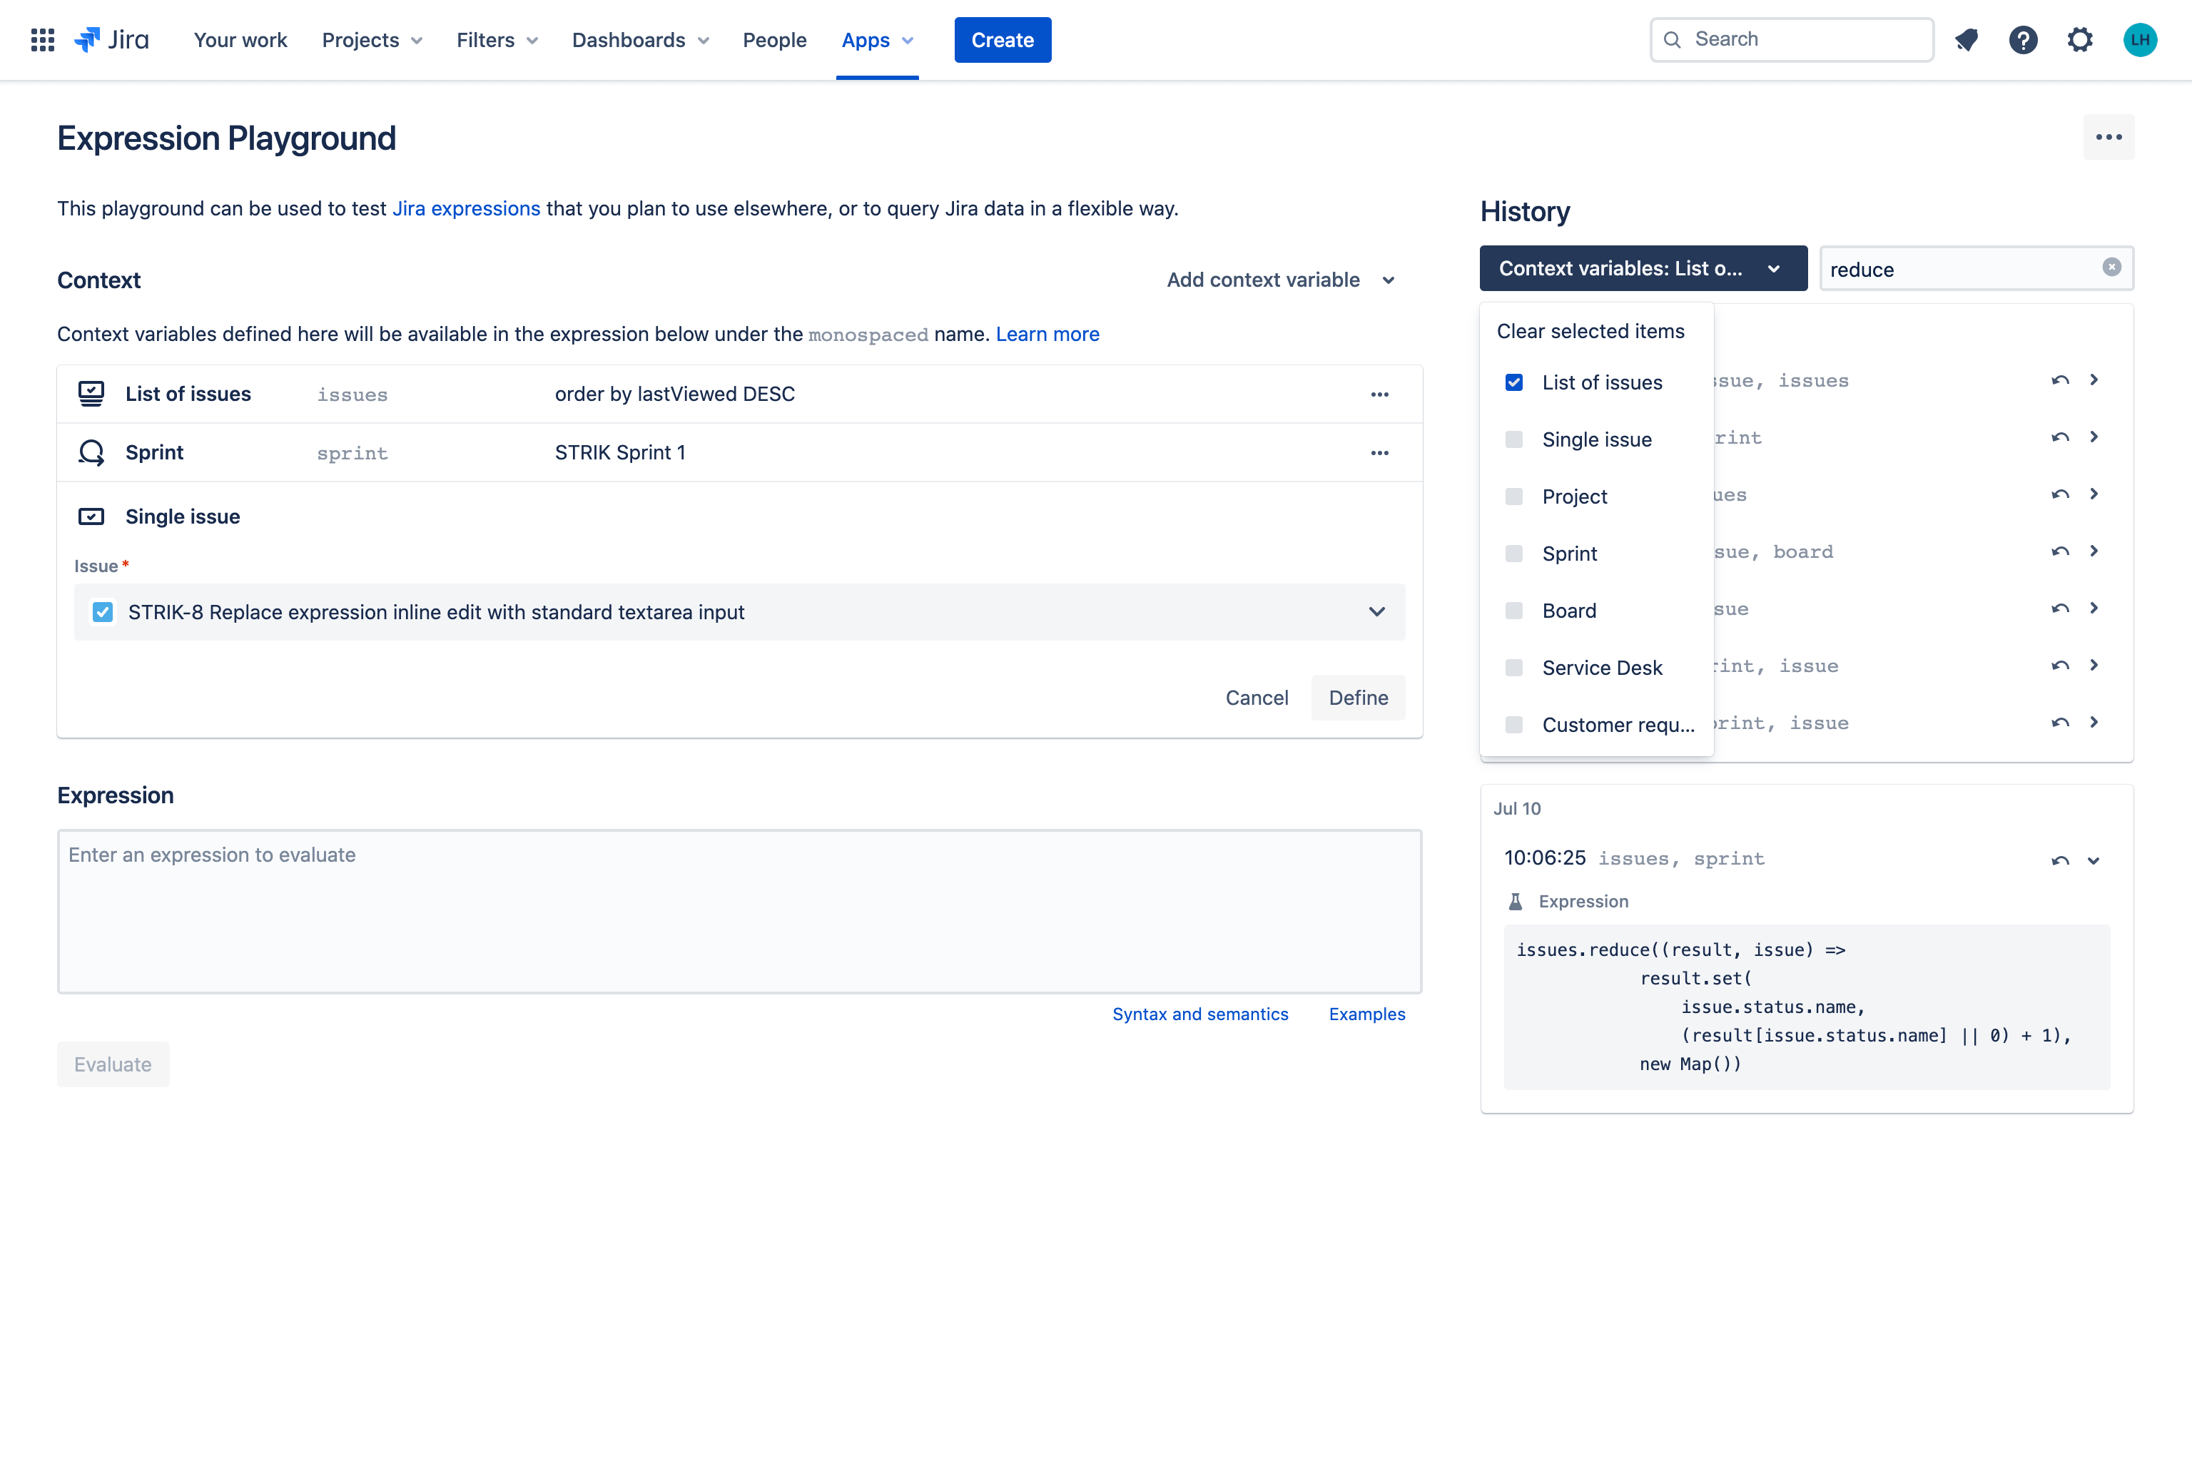Image resolution: width=2192 pixels, height=1461 pixels.
Task: Open the settings gear icon
Action: coord(2079,40)
